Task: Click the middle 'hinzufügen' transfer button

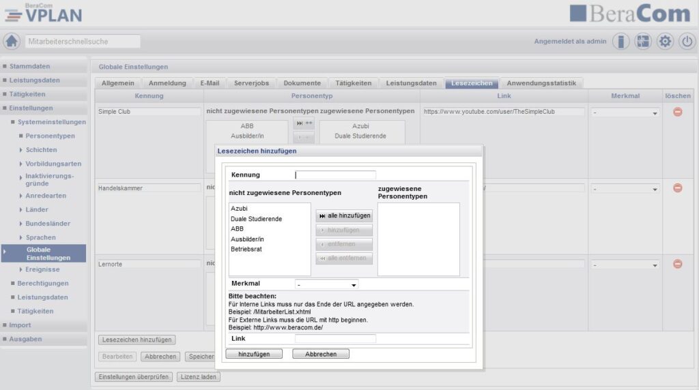Action: coord(344,230)
